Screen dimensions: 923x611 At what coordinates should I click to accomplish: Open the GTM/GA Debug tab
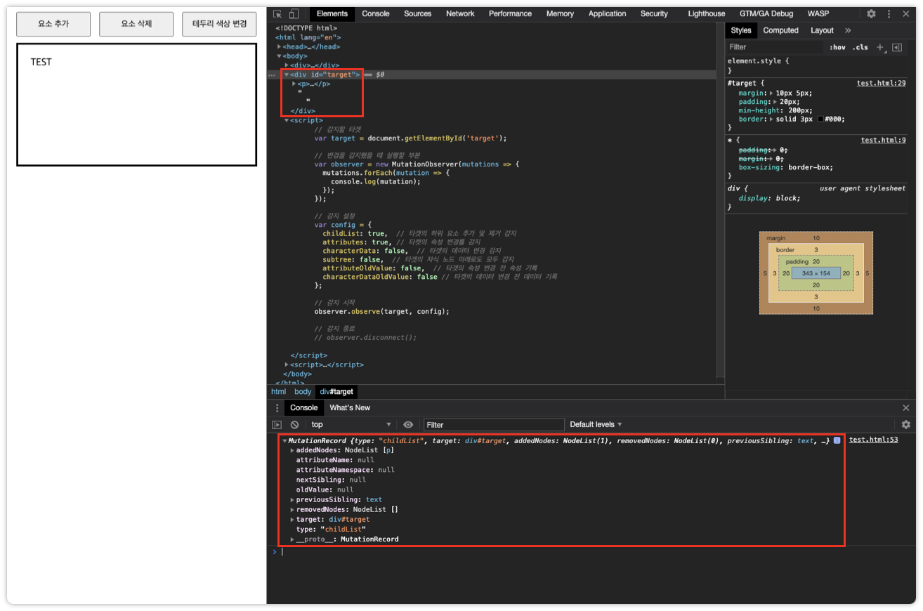(766, 13)
